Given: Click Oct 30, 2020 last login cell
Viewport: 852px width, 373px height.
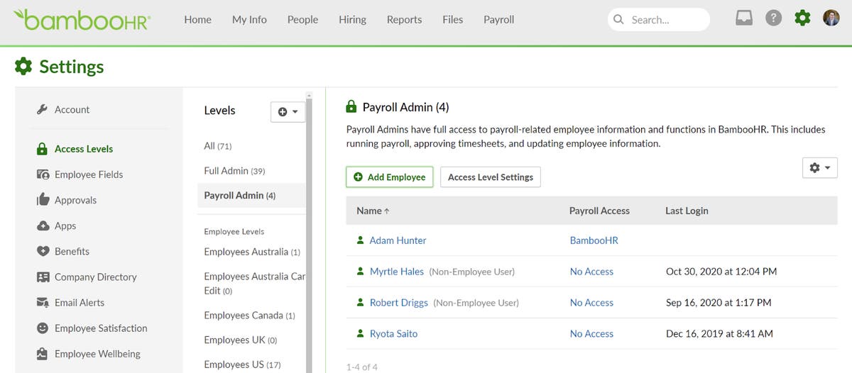Looking at the screenshot, I should [x=721, y=272].
